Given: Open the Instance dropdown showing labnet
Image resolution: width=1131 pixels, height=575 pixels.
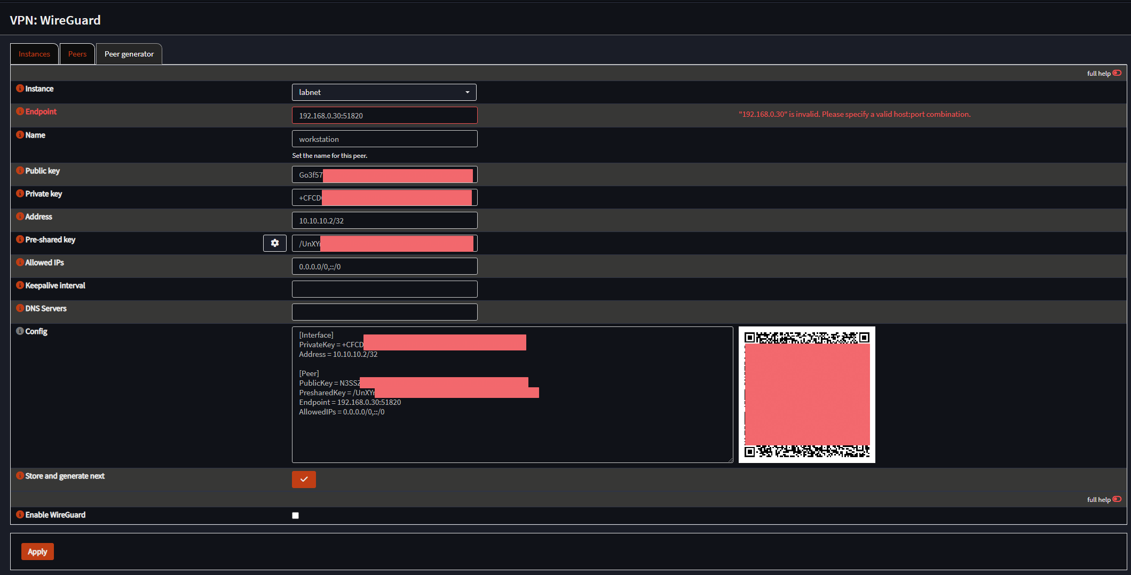Looking at the screenshot, I should click(x=384, y=92).
